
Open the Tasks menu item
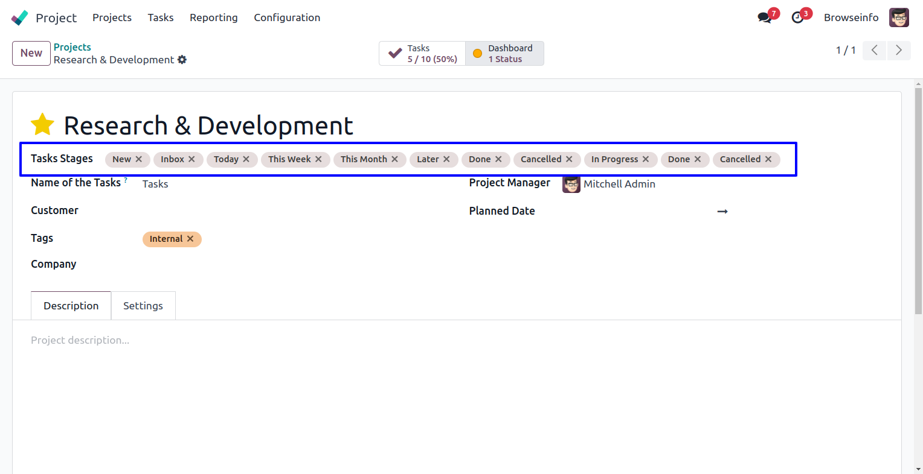tap(161, 17)
